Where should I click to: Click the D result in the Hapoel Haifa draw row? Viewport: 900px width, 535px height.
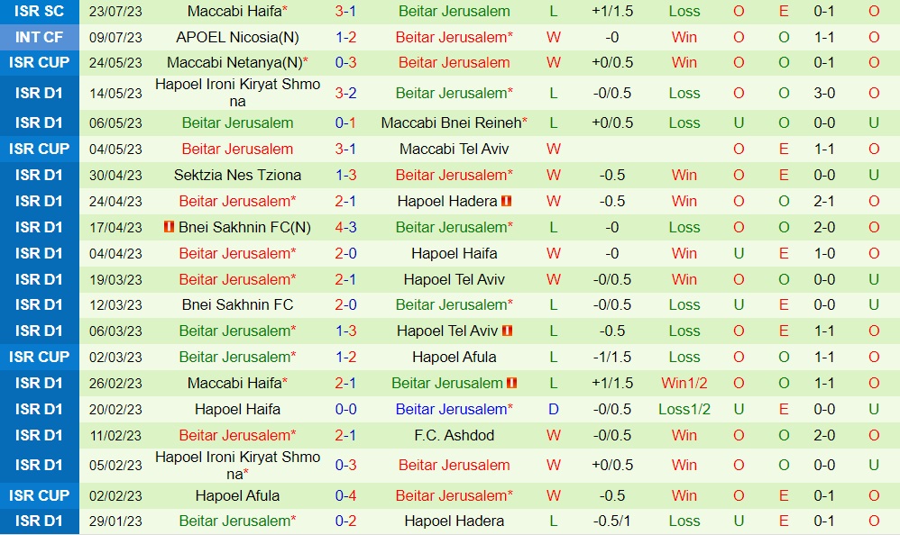tap(554, 410)
